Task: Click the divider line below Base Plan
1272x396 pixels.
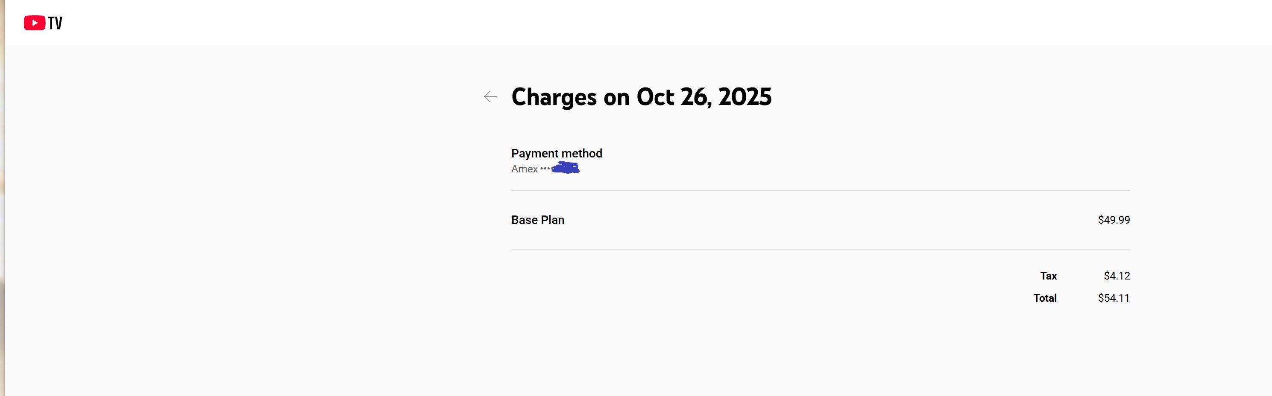Action: (x=820, y=250)
